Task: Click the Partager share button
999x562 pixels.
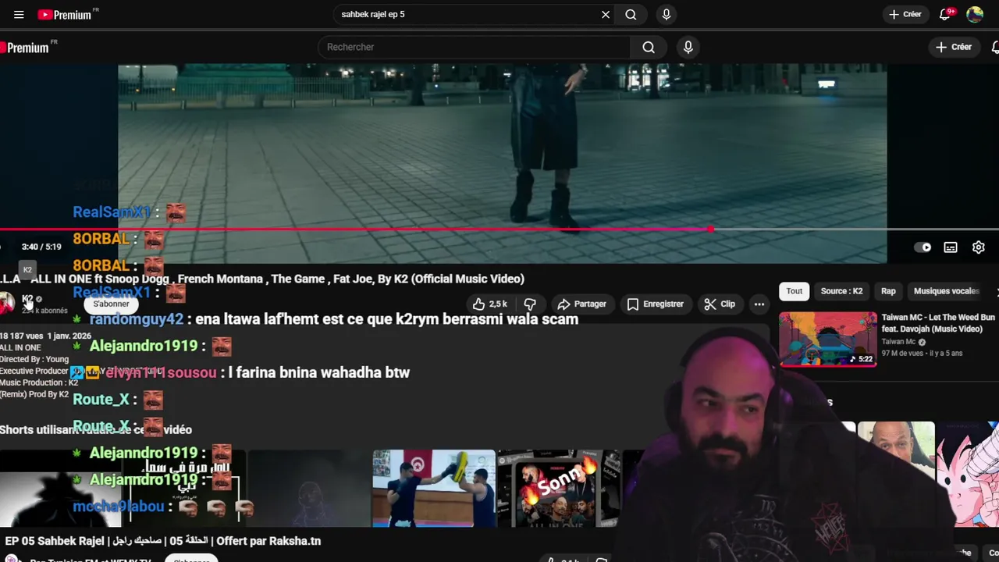Action: click(582, 304)
